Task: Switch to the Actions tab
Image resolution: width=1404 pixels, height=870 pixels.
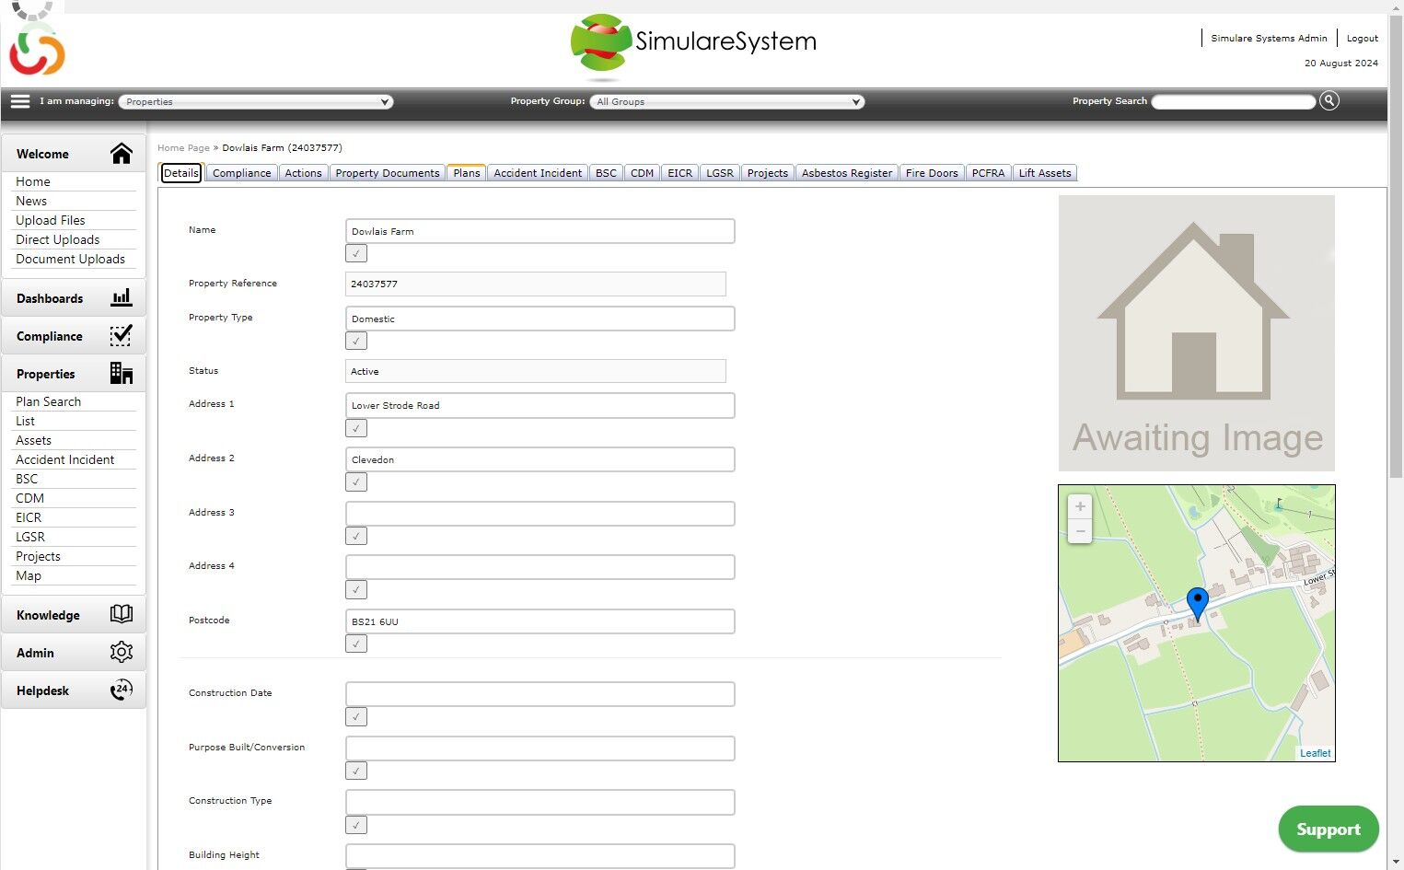Action: [x=303, y=173]
